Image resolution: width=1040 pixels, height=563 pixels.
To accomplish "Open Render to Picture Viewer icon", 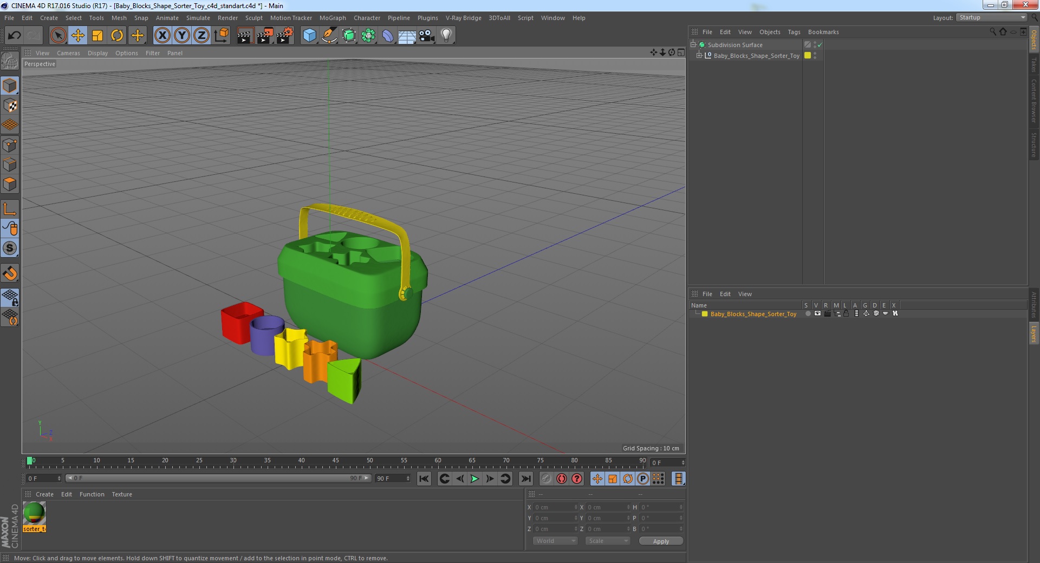I will (x=265, y=36).
